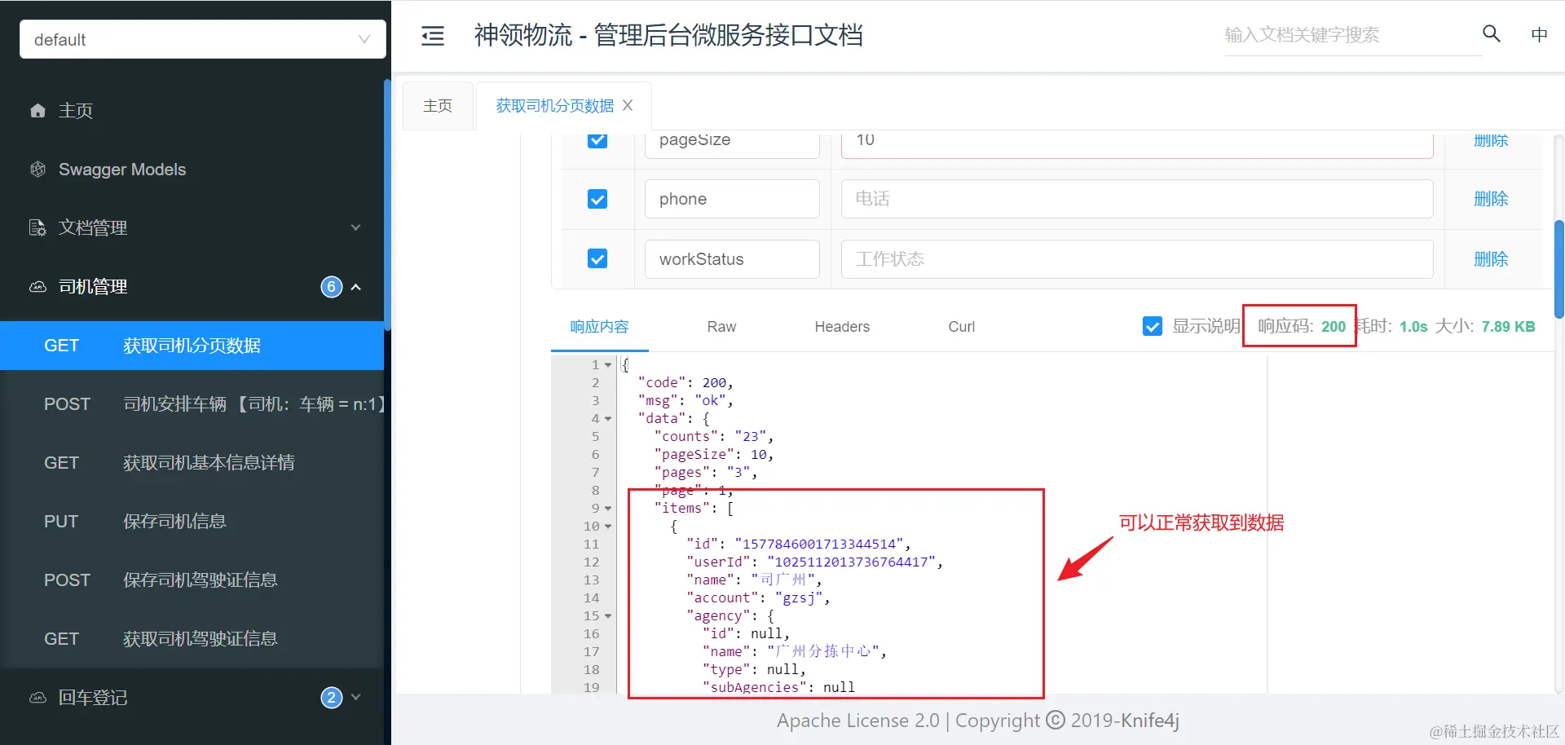Open the default group dropdown

point(203,39)
